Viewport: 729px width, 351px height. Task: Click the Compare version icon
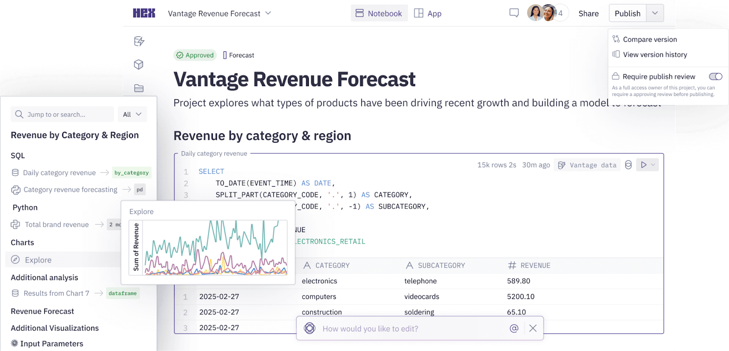point(616,39)
